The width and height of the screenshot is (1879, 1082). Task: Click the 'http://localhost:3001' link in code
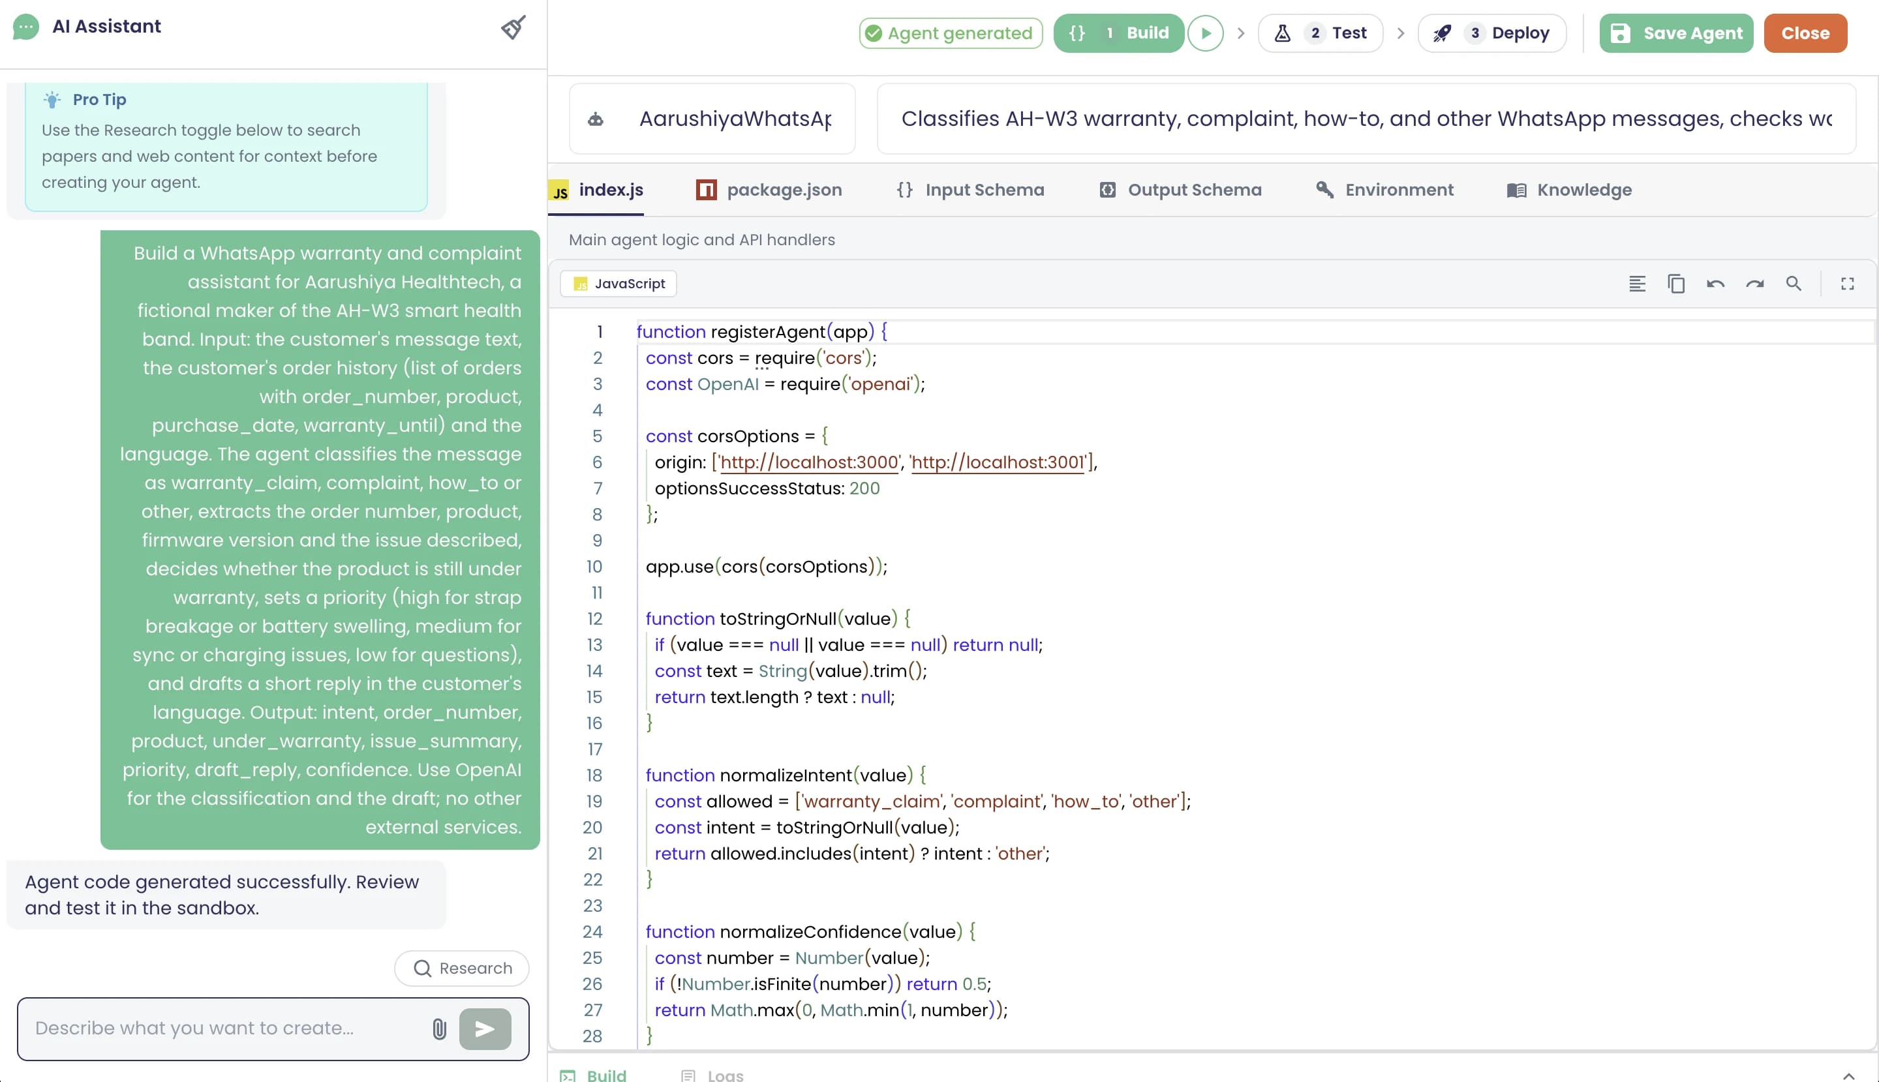(x=998, y=462)
